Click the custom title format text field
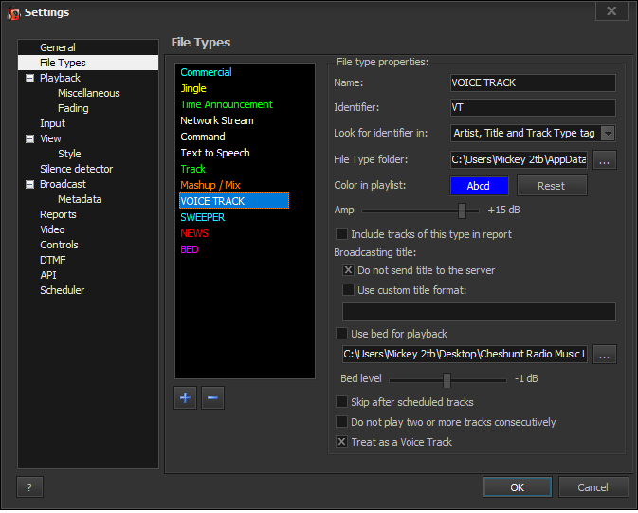 (479, 311)
